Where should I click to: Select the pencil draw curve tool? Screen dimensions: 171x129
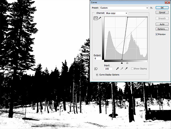coord(100,18)
